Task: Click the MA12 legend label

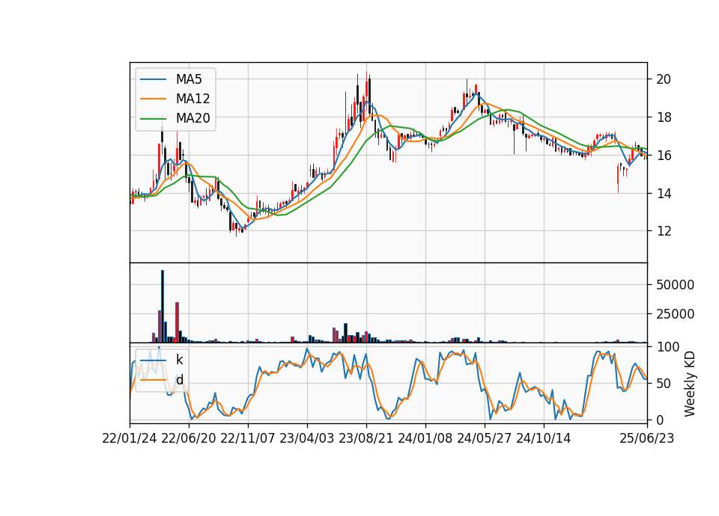Action: (x=192, y=99)
